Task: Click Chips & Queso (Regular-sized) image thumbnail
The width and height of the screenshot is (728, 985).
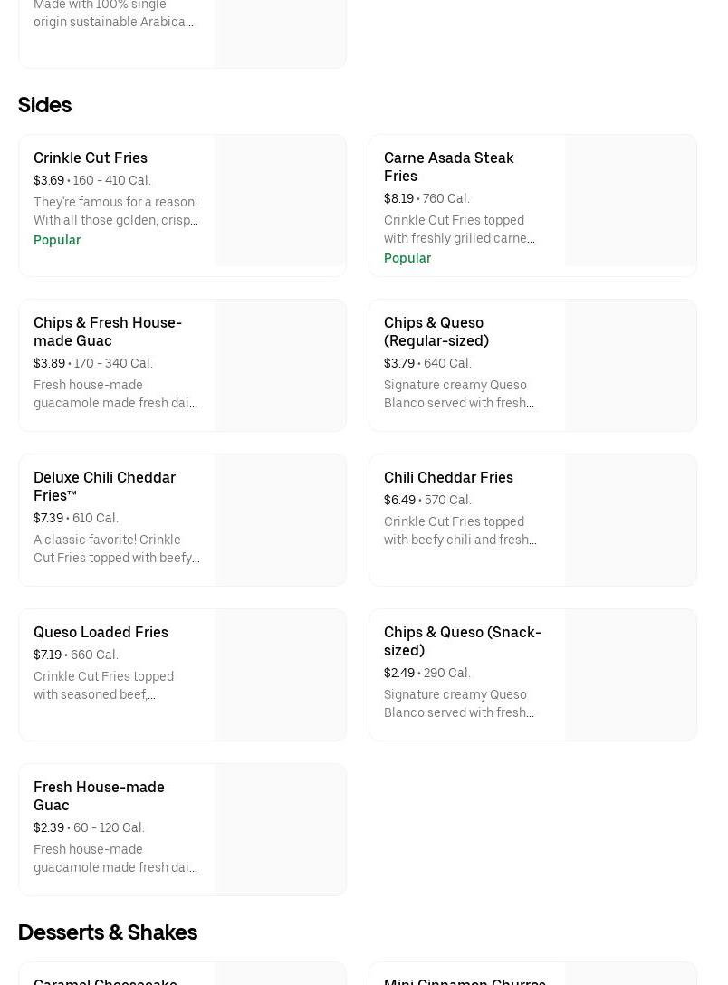Action: pos(631,366)
